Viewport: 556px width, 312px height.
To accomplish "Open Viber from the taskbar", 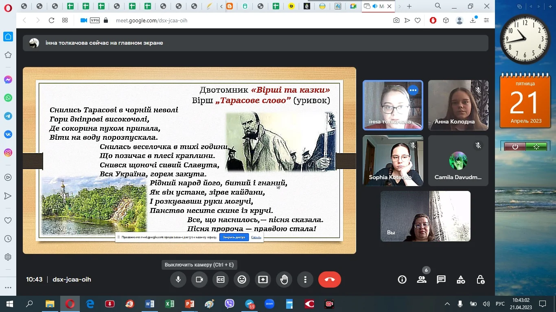I will pyautogui.click(x=230, y=304).
